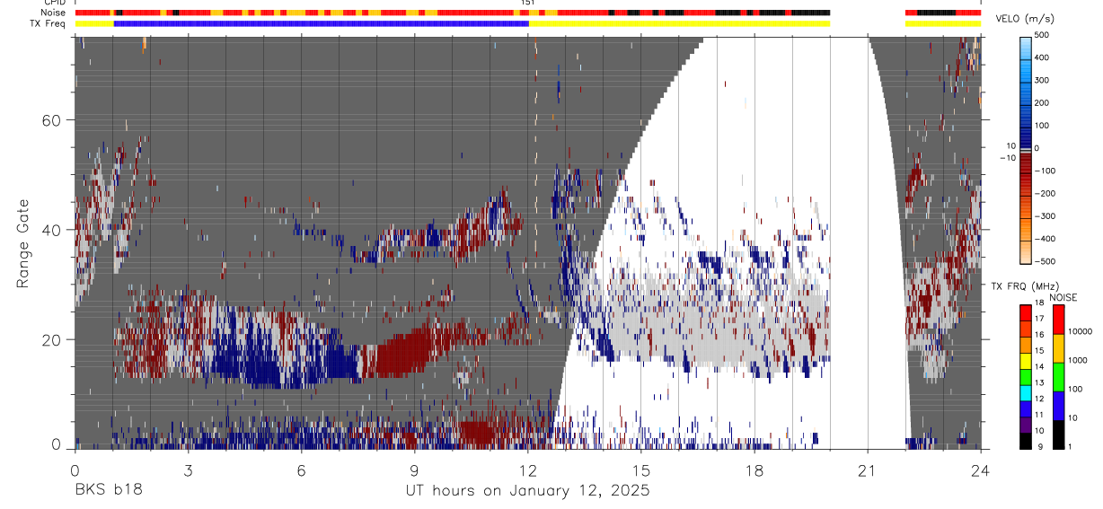The height and width of the screenshot is (509, 1103).
Task: Click the 'Noise' row label at top left
Action: (54, 13)
